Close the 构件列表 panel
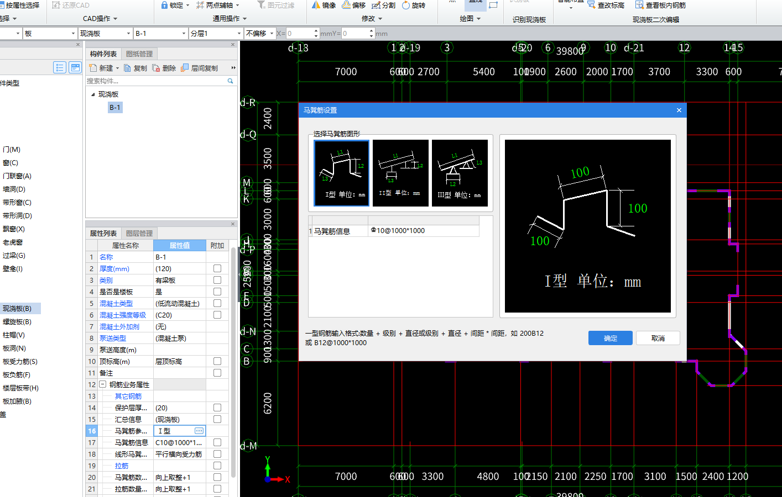The image size is (782, 497). pyautogui.click(x=233, y=45)
